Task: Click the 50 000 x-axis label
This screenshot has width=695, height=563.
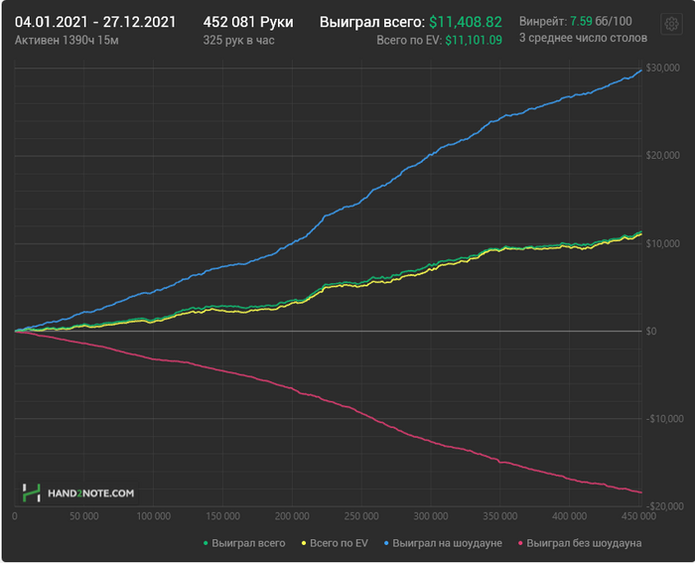Action: click(x=83, y=516)
